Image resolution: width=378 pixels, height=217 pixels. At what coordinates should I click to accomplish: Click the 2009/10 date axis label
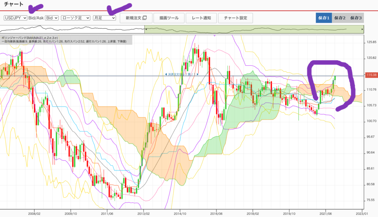71,214
